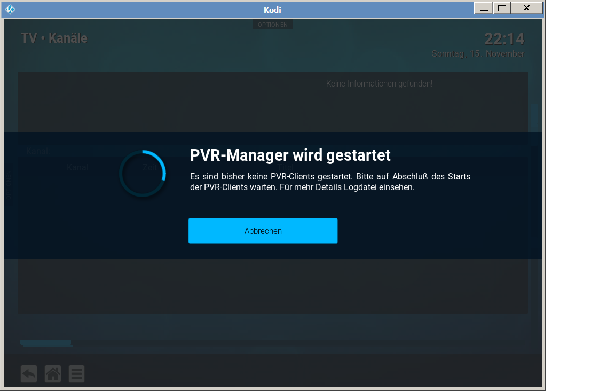Open the vertical OPTIONEN side tab
The height and width of the screenshot is (391, 615).
click(x=9, y=185)
